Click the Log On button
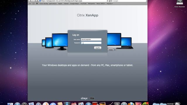This screenshot has height=105, width=187. pos(98,48)
